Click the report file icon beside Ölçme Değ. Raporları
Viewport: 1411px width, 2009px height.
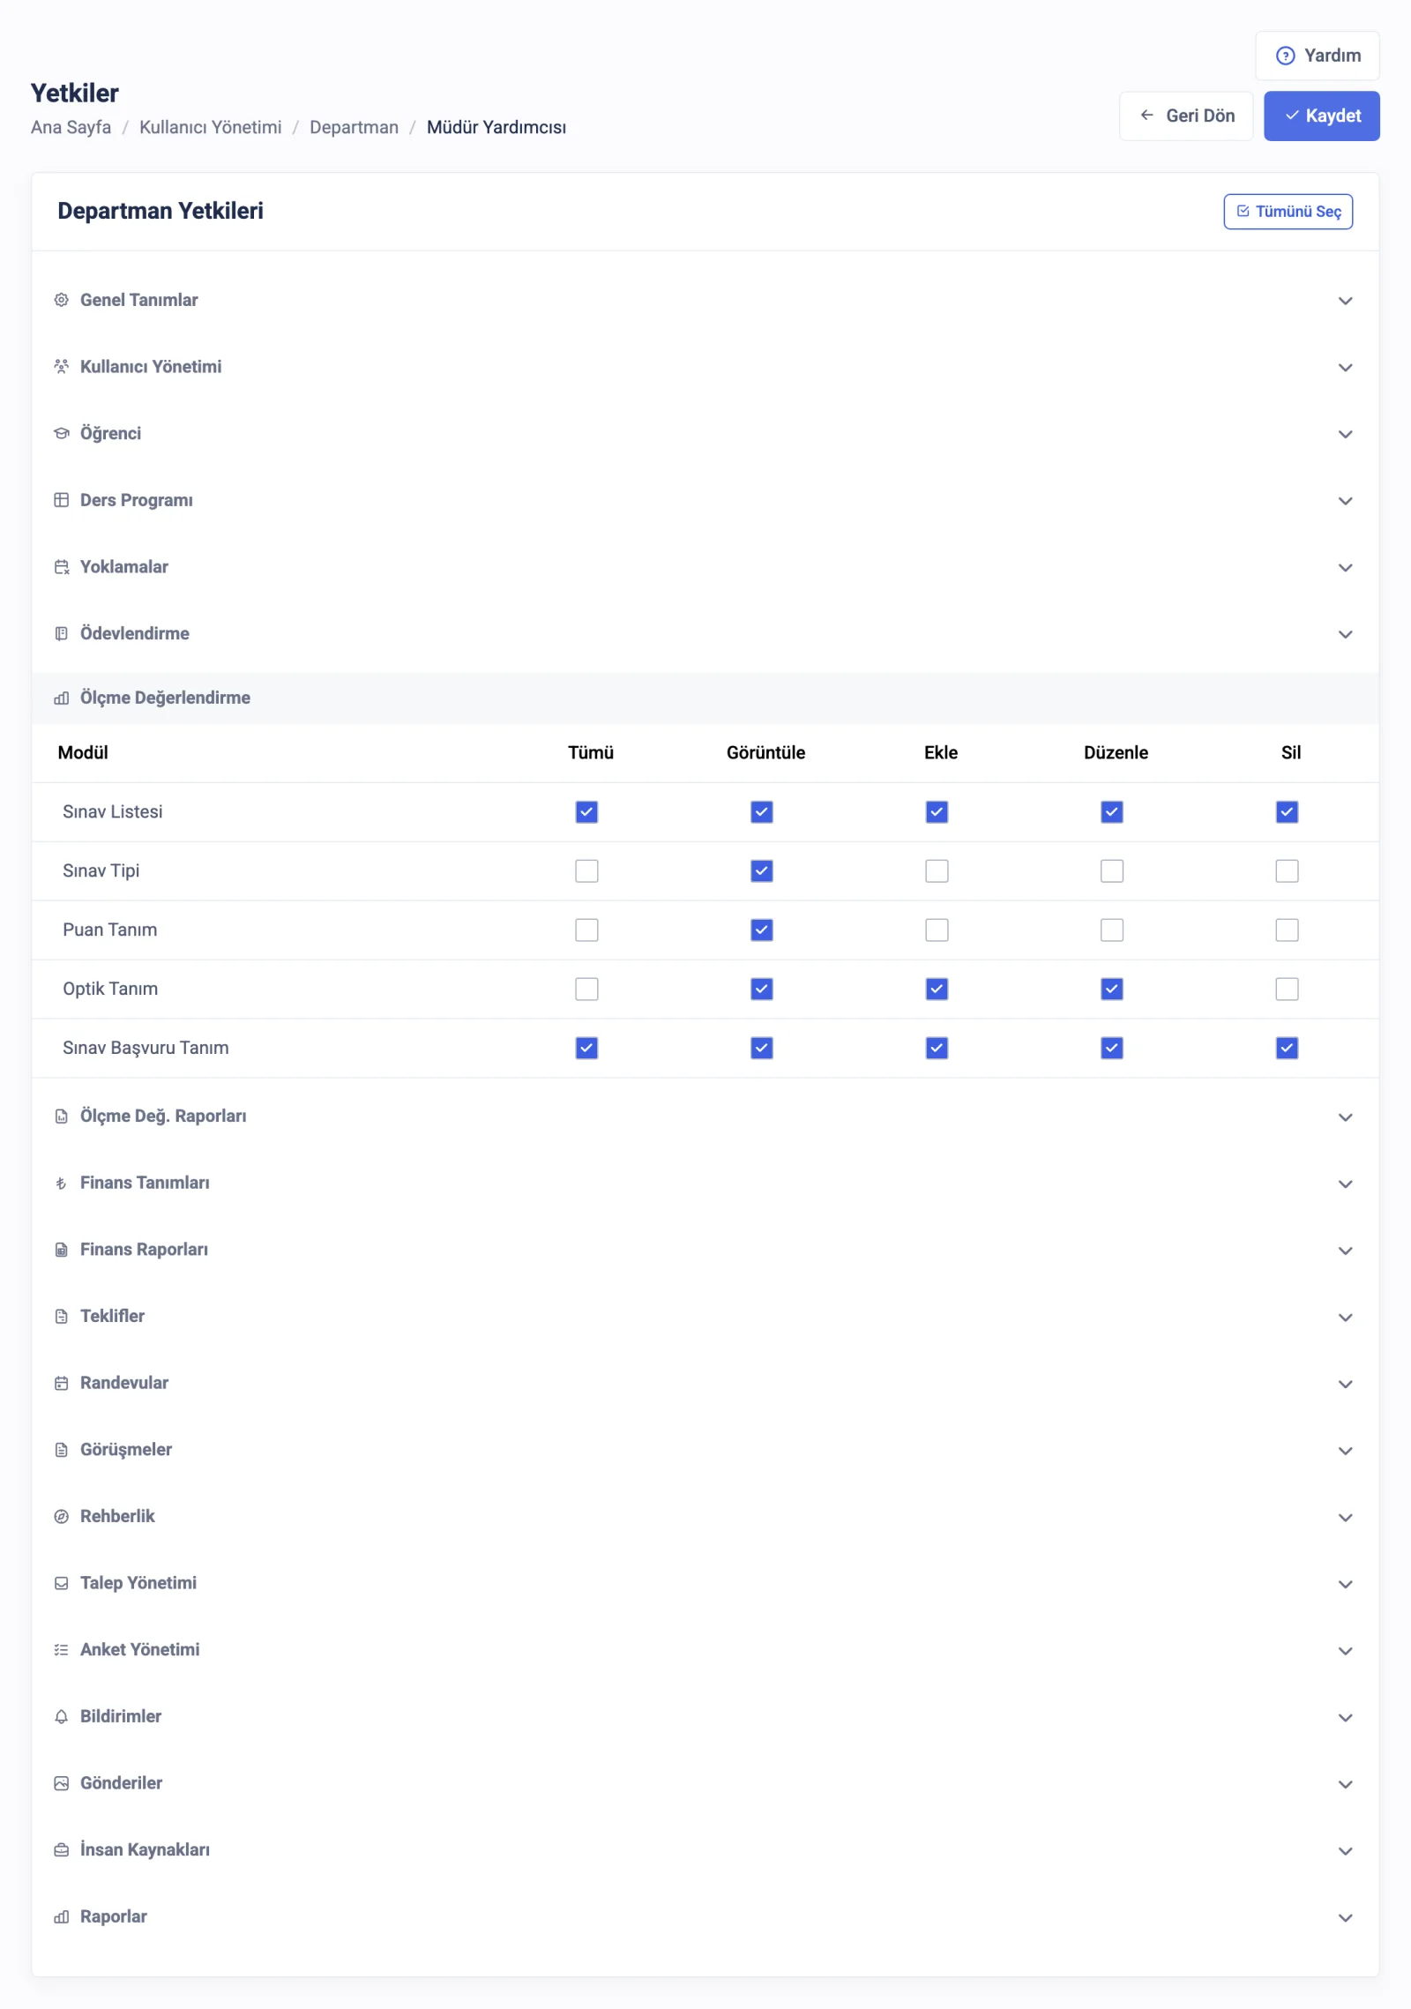pyautogui.click(x=61, y=1117)
